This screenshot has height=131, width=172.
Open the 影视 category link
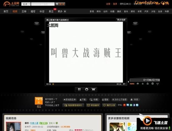tap(92, 11)
